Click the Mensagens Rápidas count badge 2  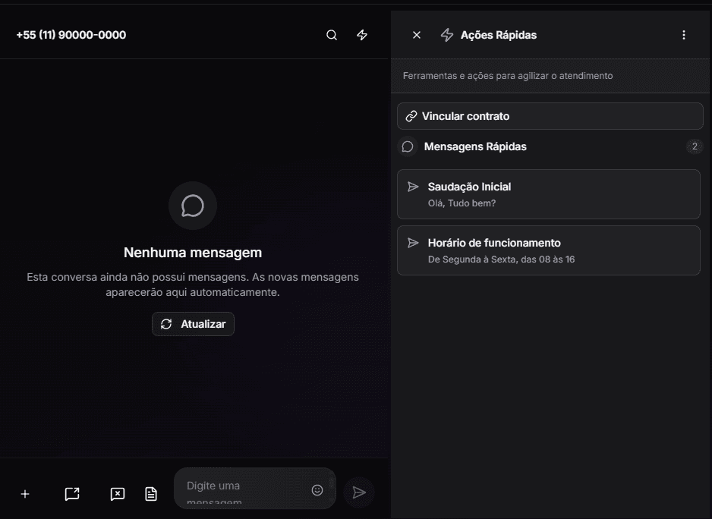click(695, 146)
